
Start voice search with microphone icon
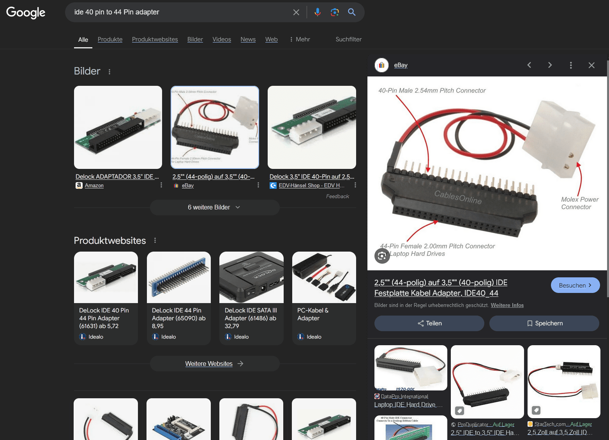pyautogui.click(x=318, y=12)
